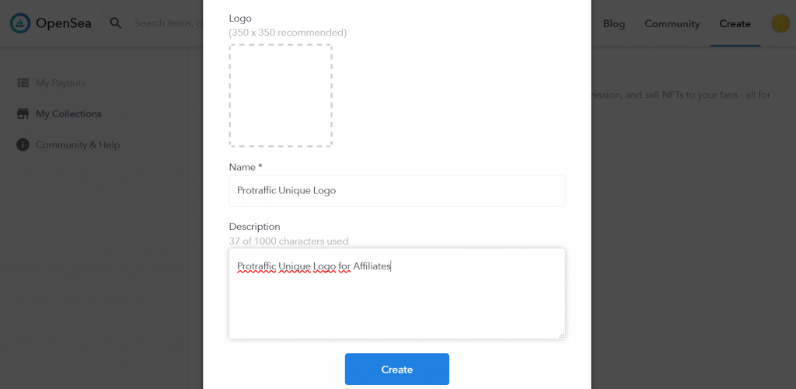Click the My Payouts table icon
The image size is (796, 389).
23,83
